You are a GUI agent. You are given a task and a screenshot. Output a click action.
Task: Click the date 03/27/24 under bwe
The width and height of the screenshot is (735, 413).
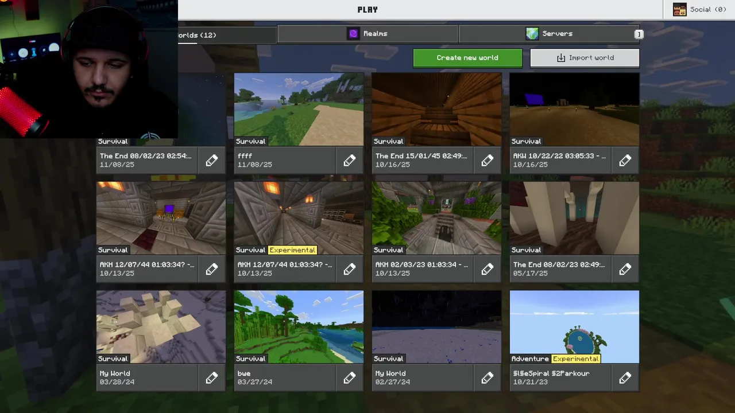[255, 382]
